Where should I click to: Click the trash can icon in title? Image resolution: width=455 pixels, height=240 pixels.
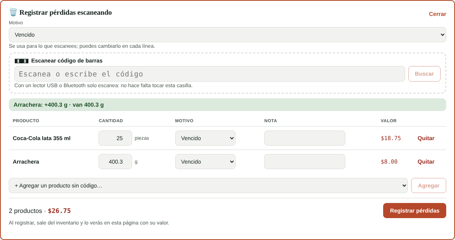13,12
